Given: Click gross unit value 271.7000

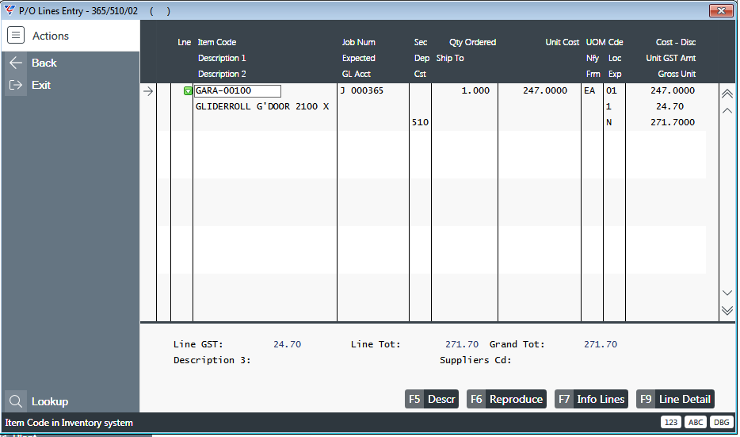Looking at the screenshot, I should (x=673, y=122).
